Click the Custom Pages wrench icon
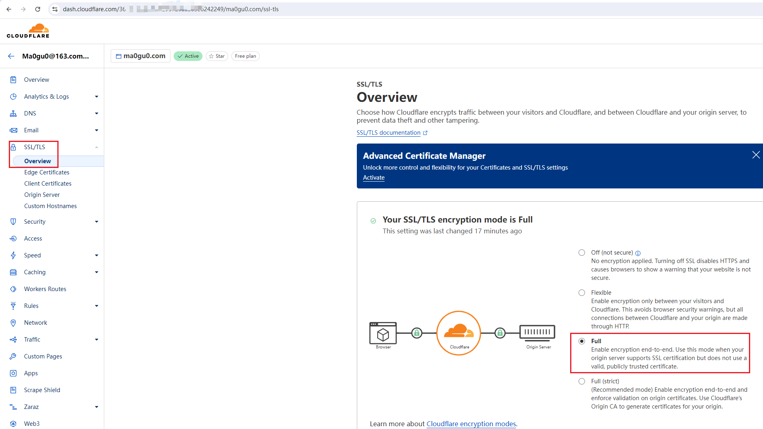 pos(13,356)
